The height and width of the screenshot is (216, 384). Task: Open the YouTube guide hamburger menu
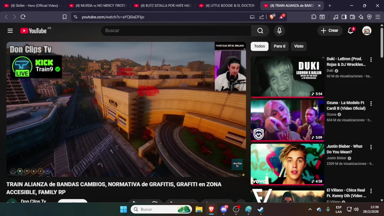click(x=10, y=31)
